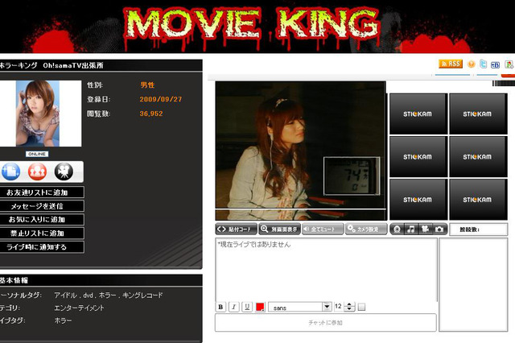Click the webcam icon in media toolbar
This screenshot has width=515, height=343.
point(397,229)
